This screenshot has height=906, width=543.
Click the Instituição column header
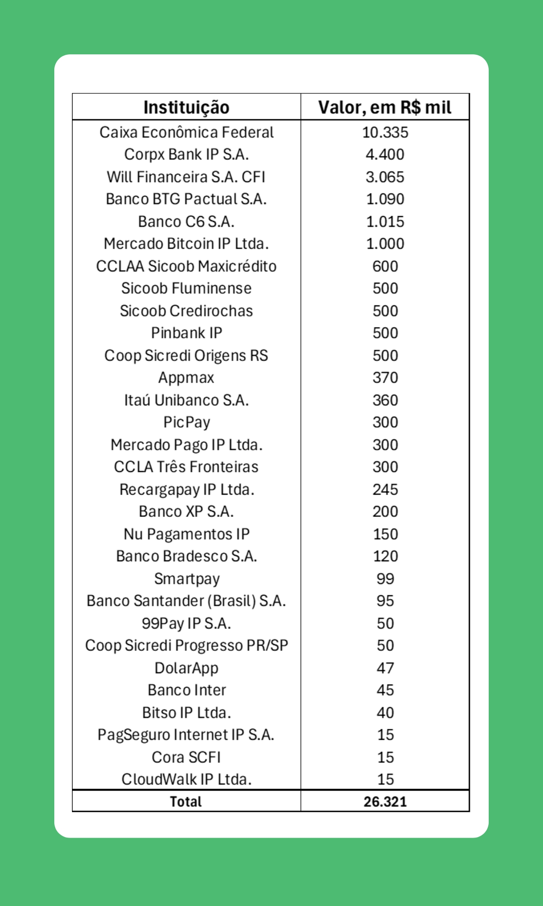[x=186, y=107]
